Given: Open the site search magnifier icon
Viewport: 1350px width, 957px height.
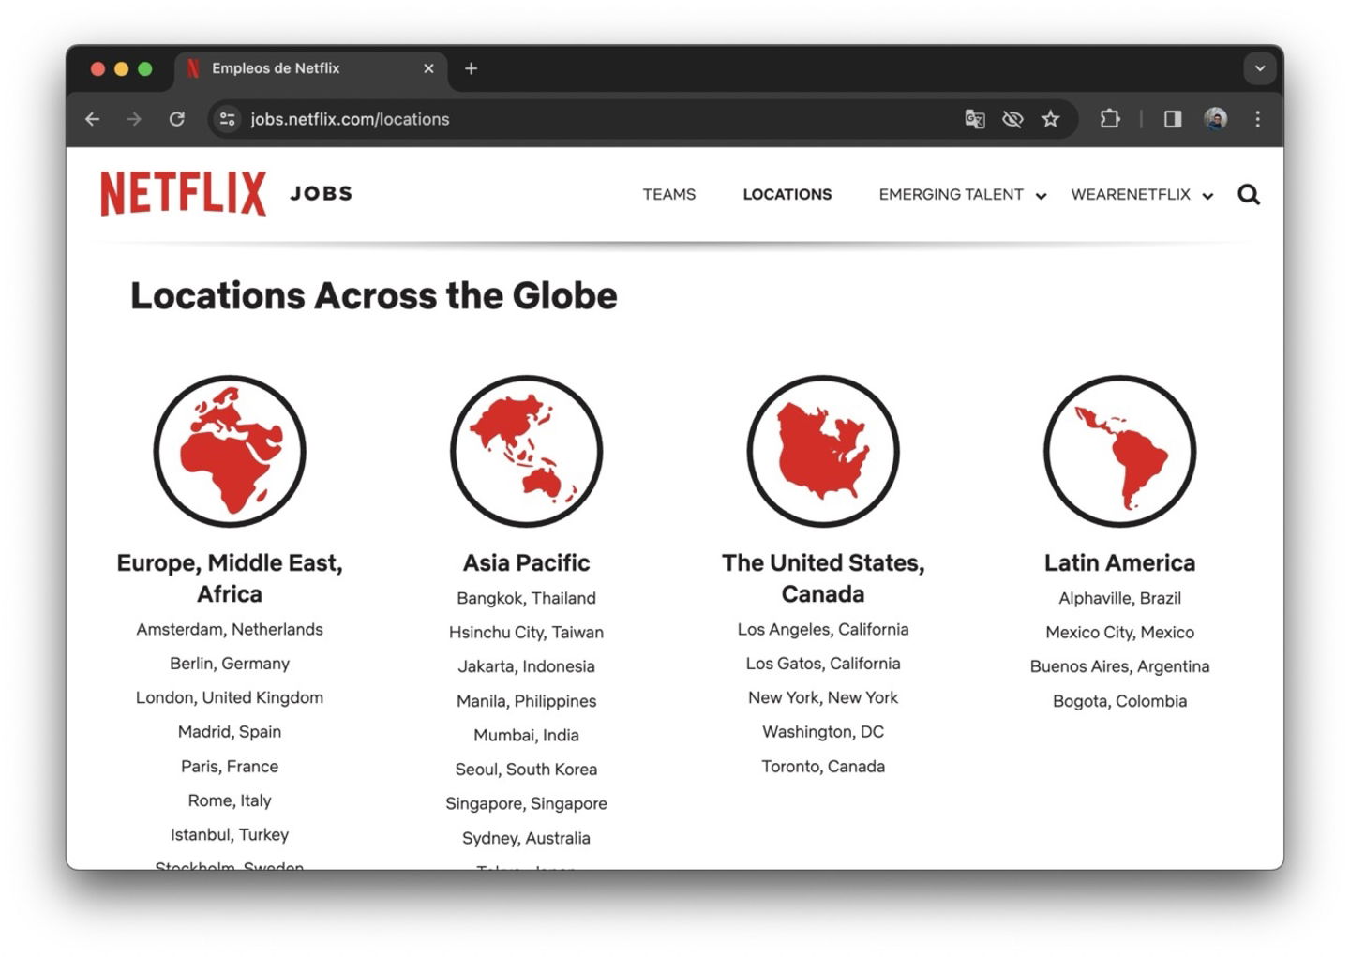Looking at the screenshot, I should 1248,194.
